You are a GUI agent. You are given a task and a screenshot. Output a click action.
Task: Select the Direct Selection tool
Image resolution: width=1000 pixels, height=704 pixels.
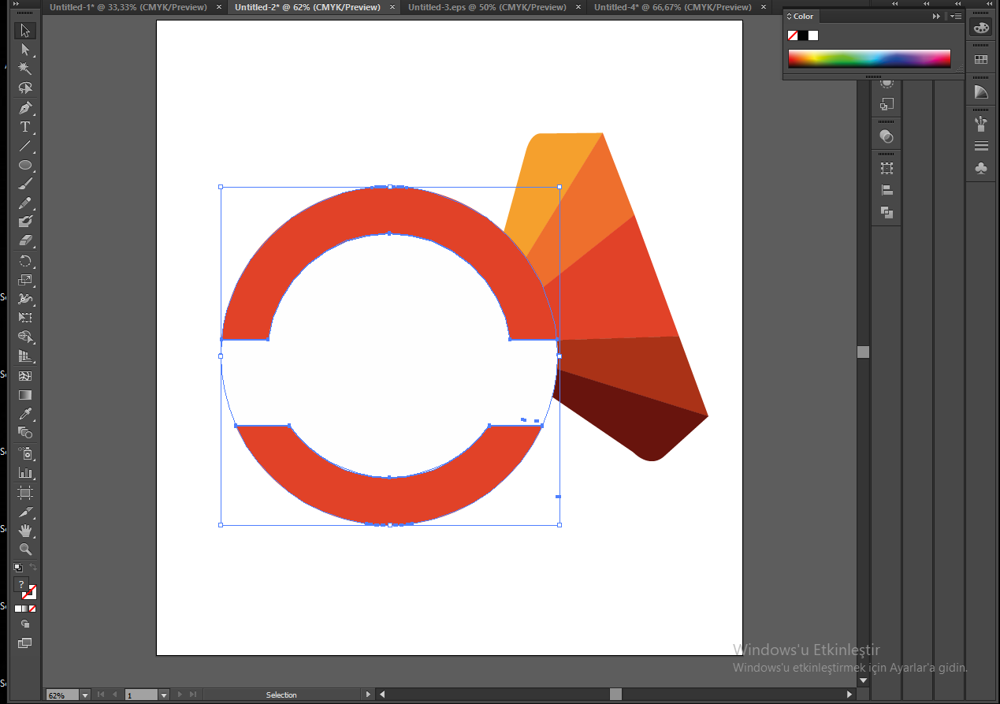coord(25,50)
